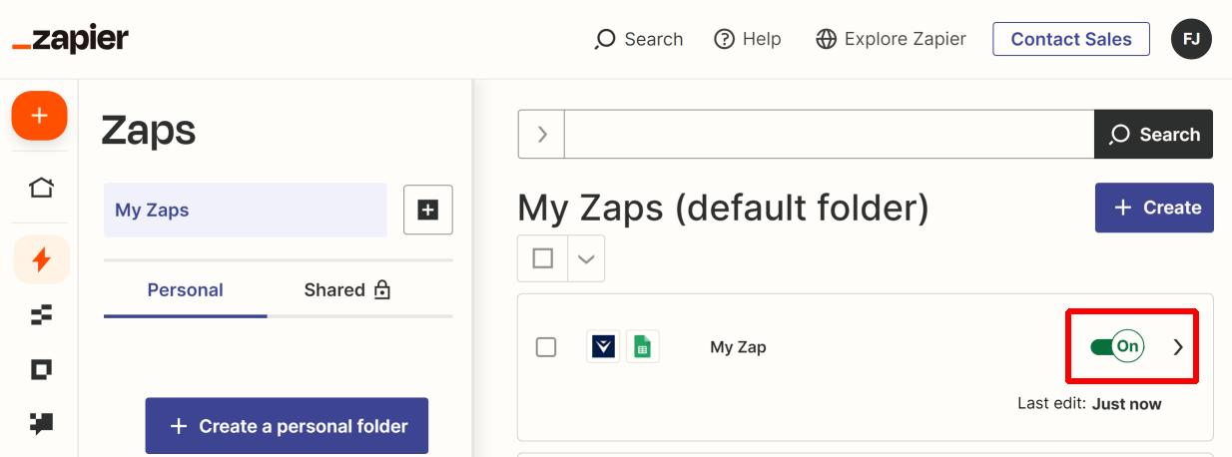Viewport: 1232px width, 457px height.
Task: Click the dark trigger app icon on My Zap
Action: click(x=603, y=347)
